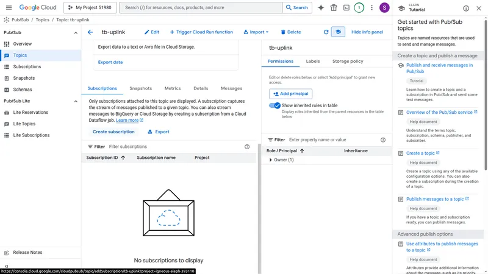Click Create subscription
The height and width of the screenshot is (274, 488).
click(x=113, y=132)
